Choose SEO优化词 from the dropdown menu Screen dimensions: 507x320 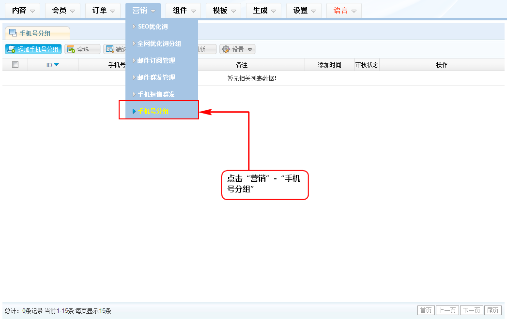click(x=153, y=27)
